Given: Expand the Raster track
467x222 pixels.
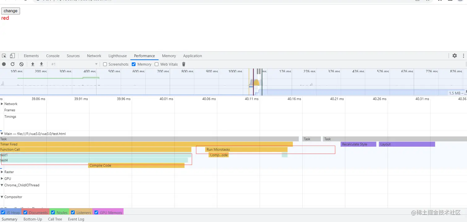Looking at the screenshot, I should [x=2, y=172].
